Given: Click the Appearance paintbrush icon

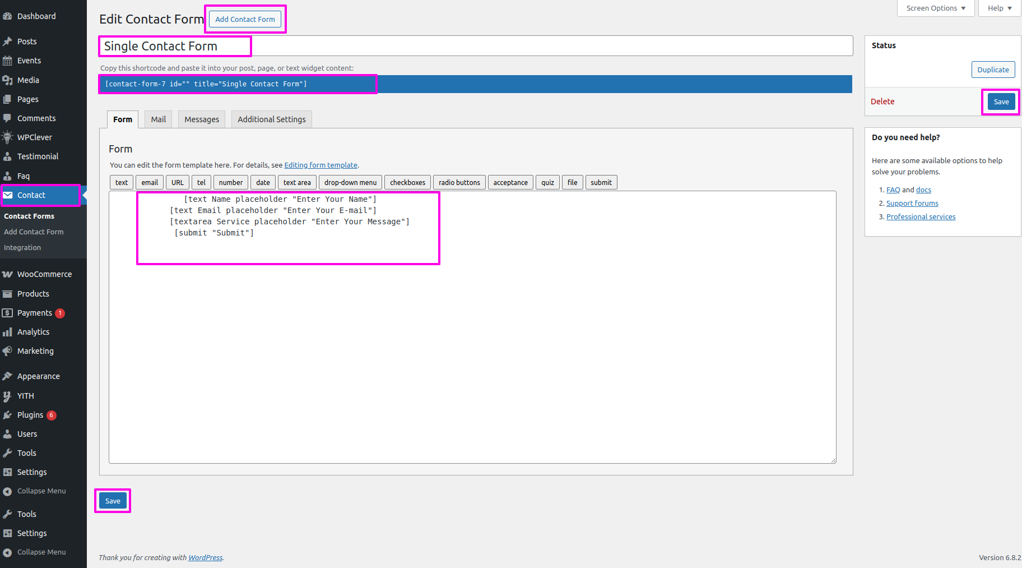Looking at the screenshot, I should [7, 376].
